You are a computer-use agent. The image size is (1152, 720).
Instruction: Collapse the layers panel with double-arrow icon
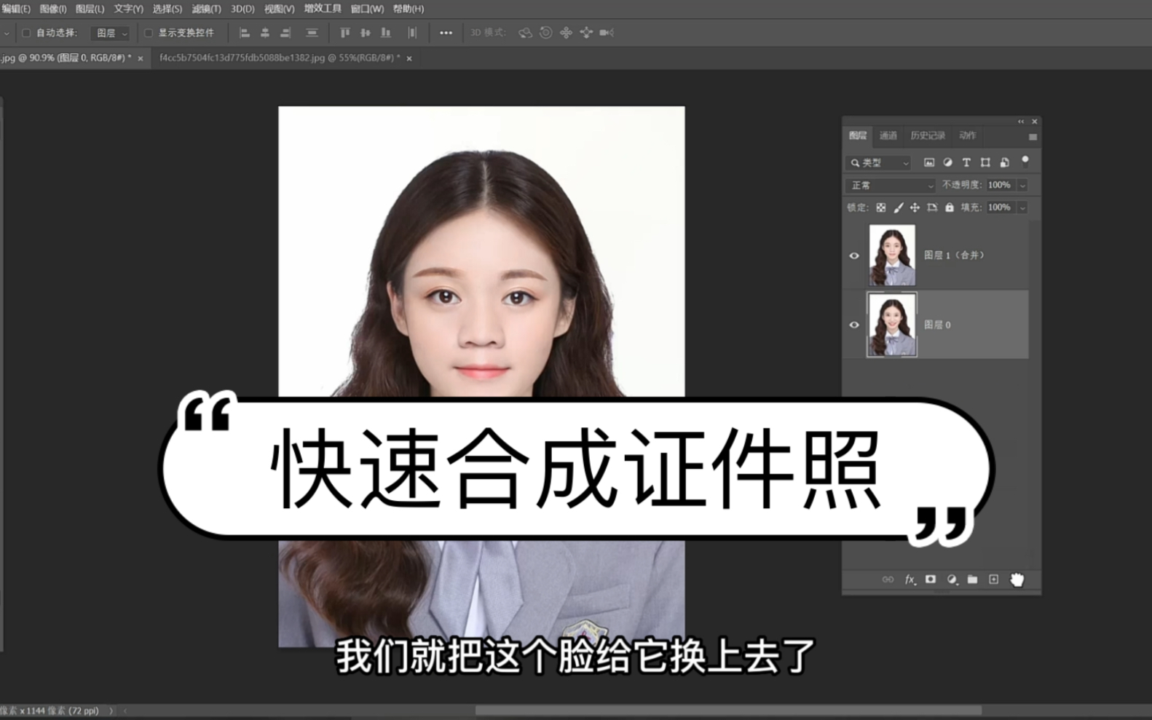tap(1021, 122)
